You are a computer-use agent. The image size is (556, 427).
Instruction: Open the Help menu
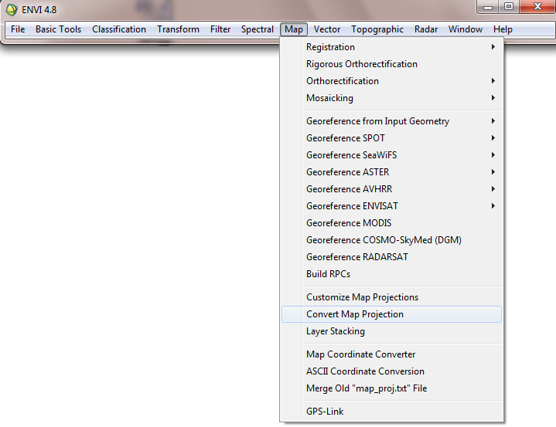503,29
